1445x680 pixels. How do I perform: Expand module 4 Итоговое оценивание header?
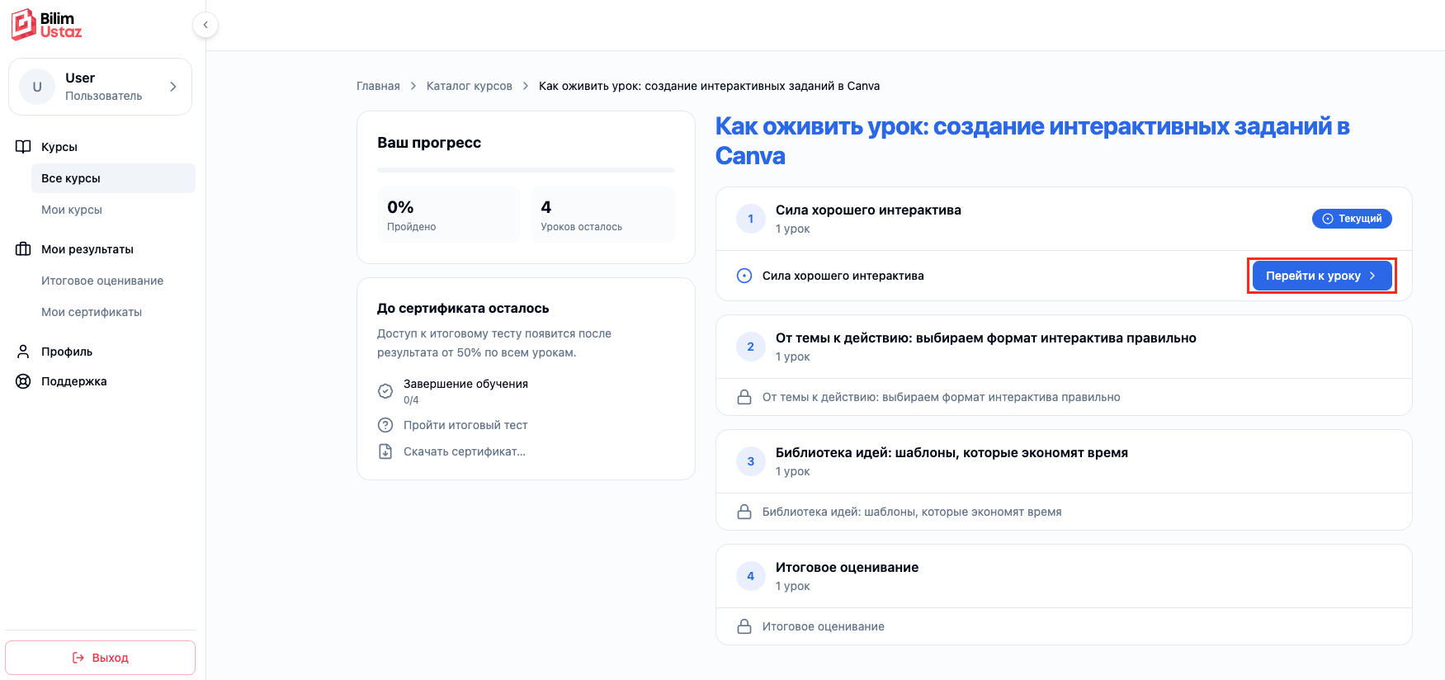1064,576
